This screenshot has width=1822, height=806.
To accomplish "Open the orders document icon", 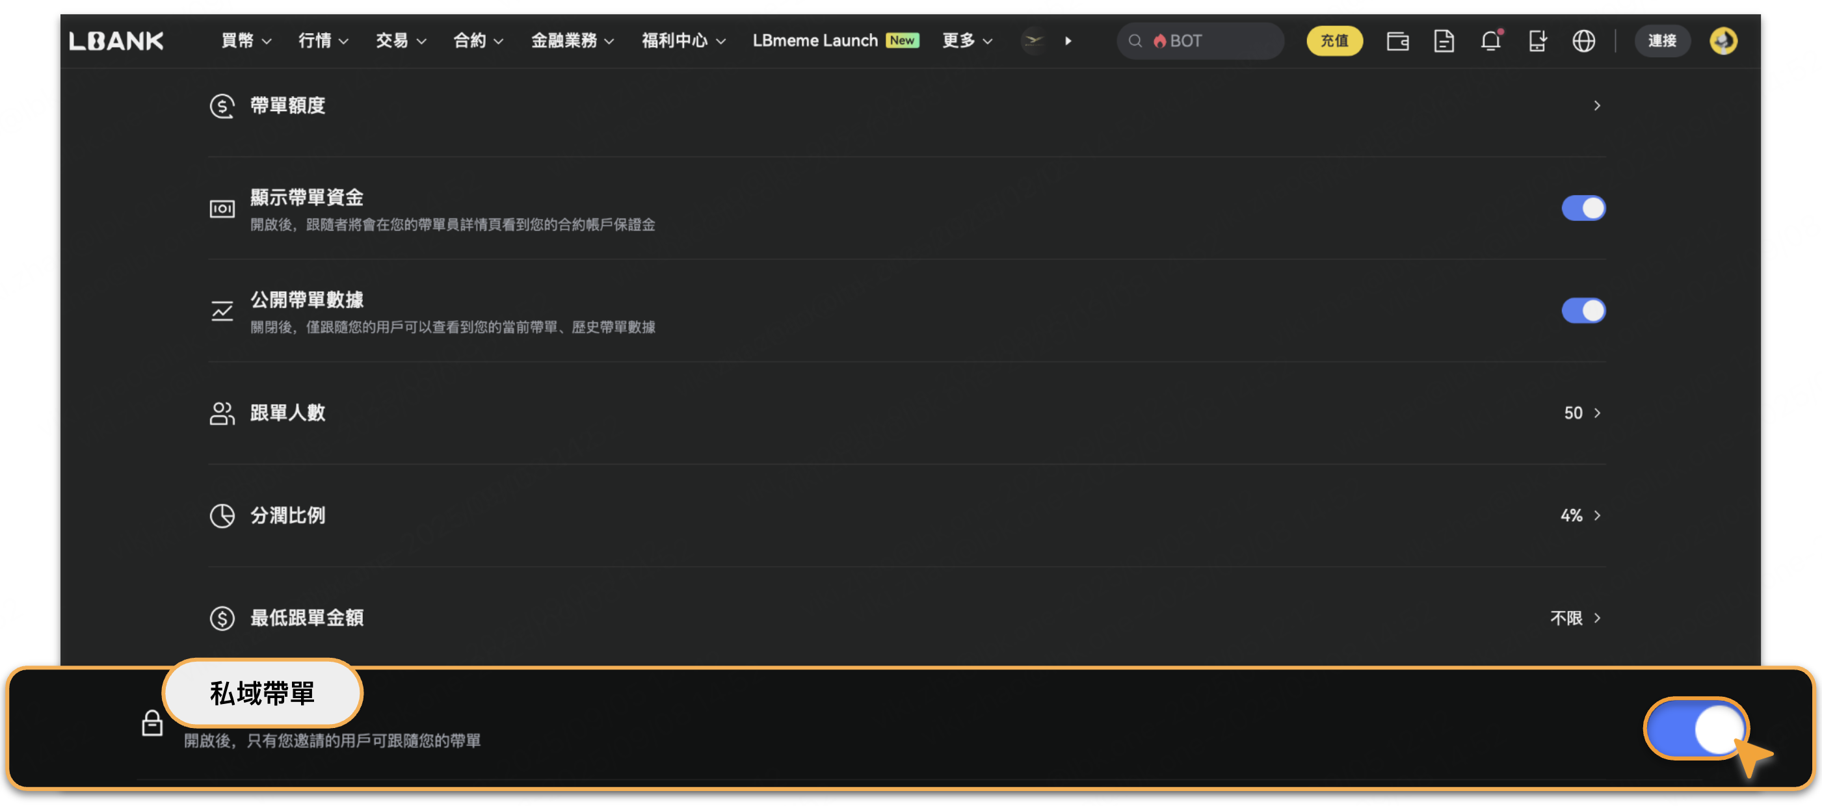I will 1444,41.
